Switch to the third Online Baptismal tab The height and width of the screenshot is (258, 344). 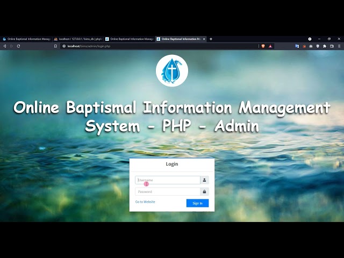coord(130,39)
